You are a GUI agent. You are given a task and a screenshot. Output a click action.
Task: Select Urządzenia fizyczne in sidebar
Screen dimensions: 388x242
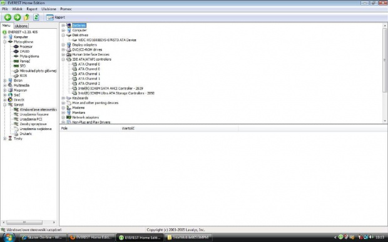click(x=34, y=114)
